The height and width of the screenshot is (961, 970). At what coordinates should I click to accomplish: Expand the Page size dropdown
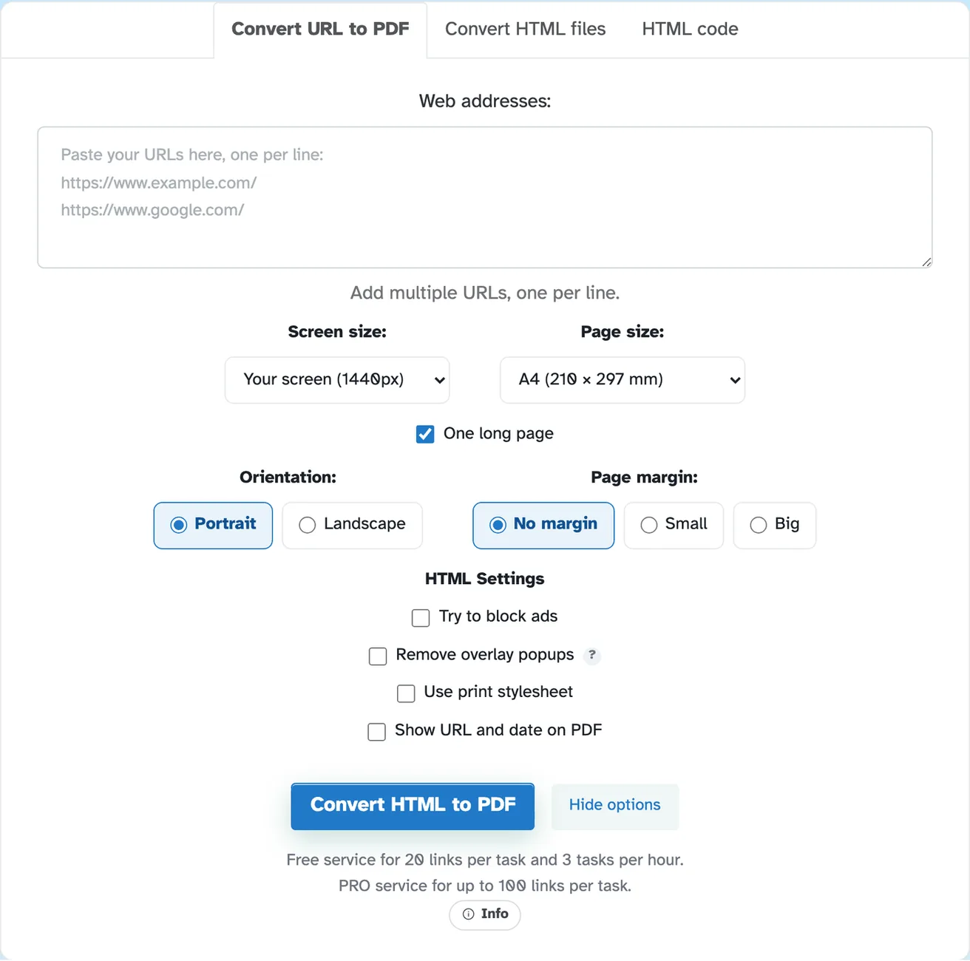[x=623, y=380]
